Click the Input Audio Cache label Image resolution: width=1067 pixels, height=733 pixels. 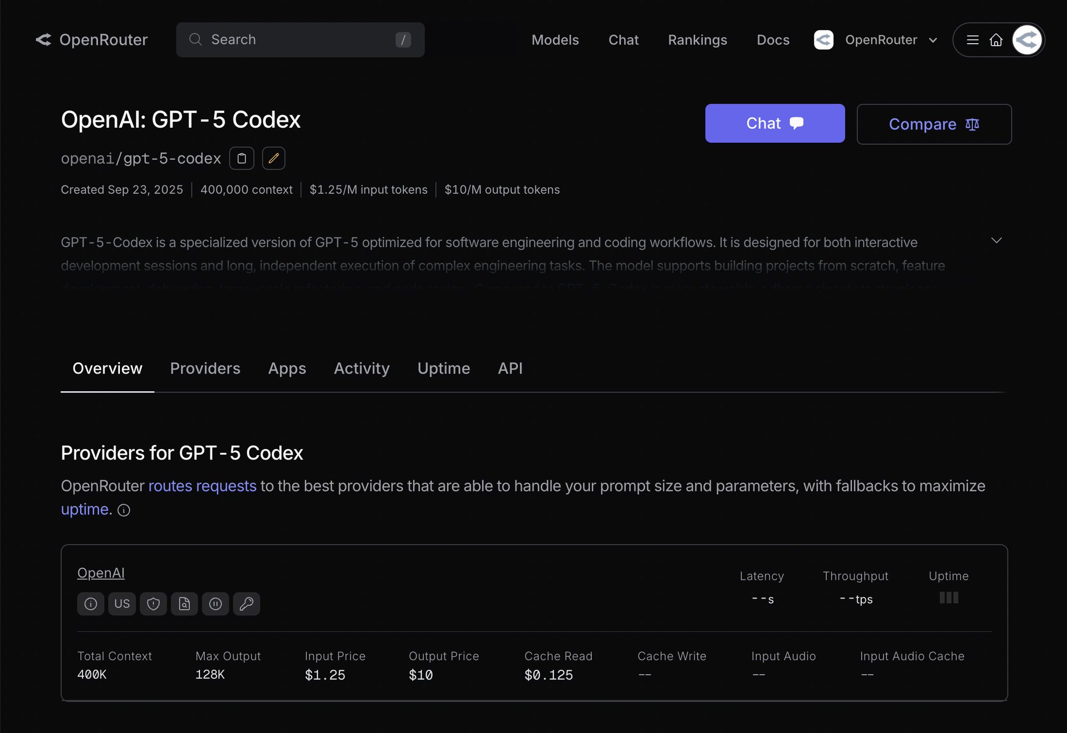[x=912, y=656]
